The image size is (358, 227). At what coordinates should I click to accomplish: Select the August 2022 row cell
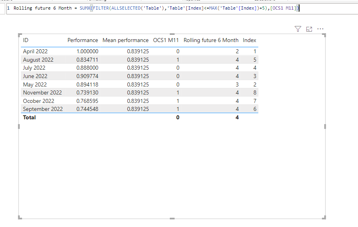[x=38, y=60]
